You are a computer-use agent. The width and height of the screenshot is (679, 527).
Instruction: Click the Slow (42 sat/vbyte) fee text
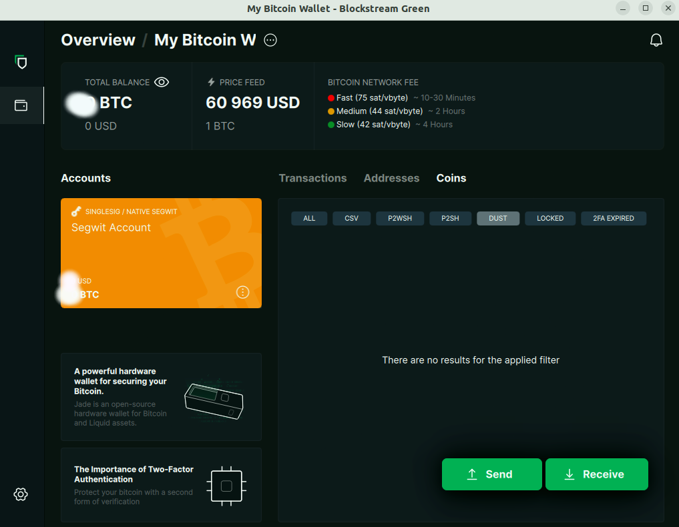[x=373, y=125]
